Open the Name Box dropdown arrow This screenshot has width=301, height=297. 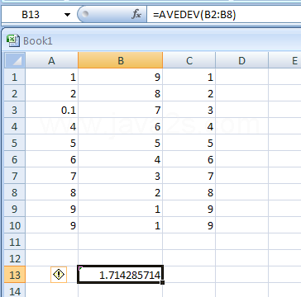(x=67, y=15)
